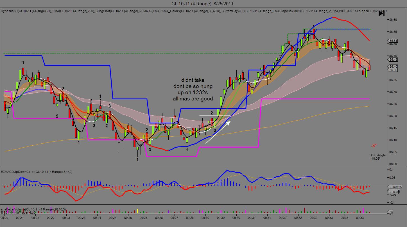Click the skip-to-last-bar arrow icon

381,13
